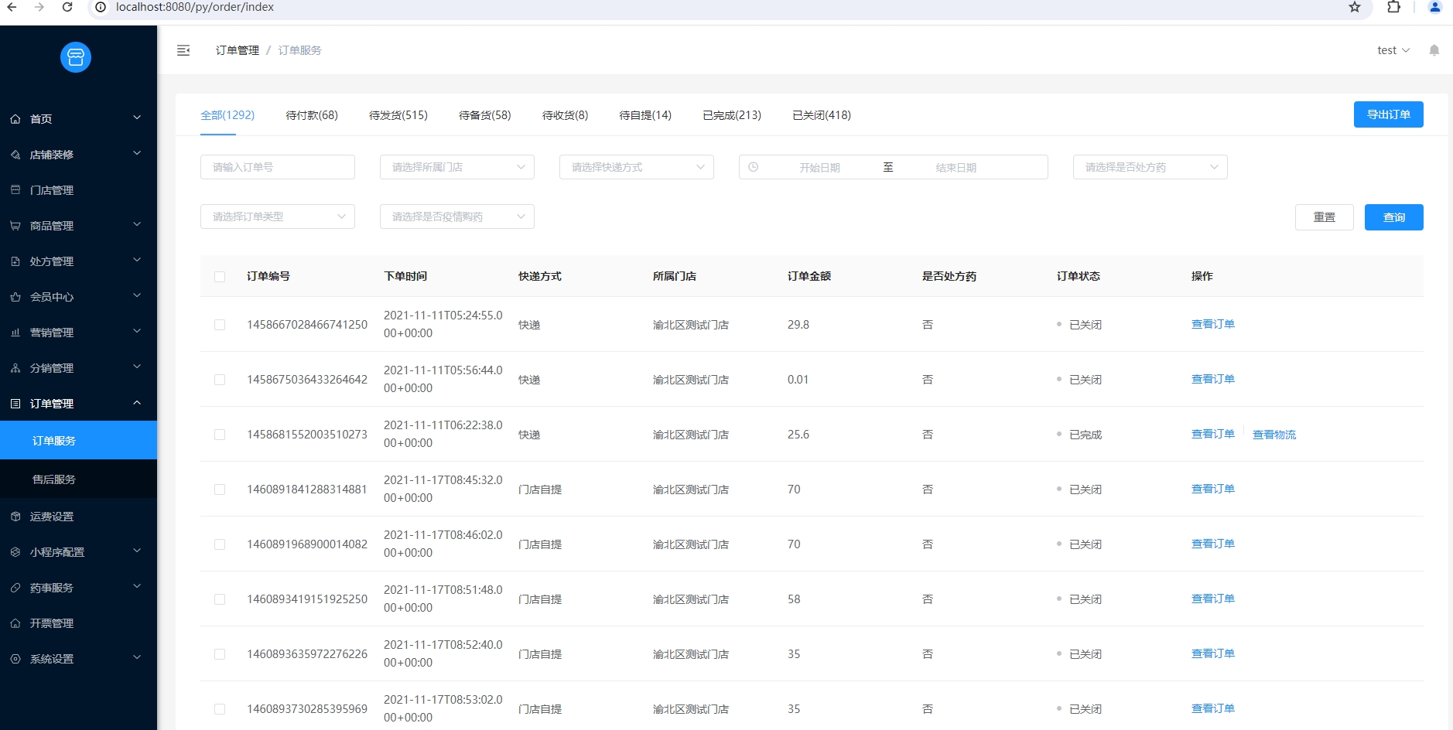1453x730 pixels.
Task: Expand 系统设置 menu chevron
Action: (137, 658)
